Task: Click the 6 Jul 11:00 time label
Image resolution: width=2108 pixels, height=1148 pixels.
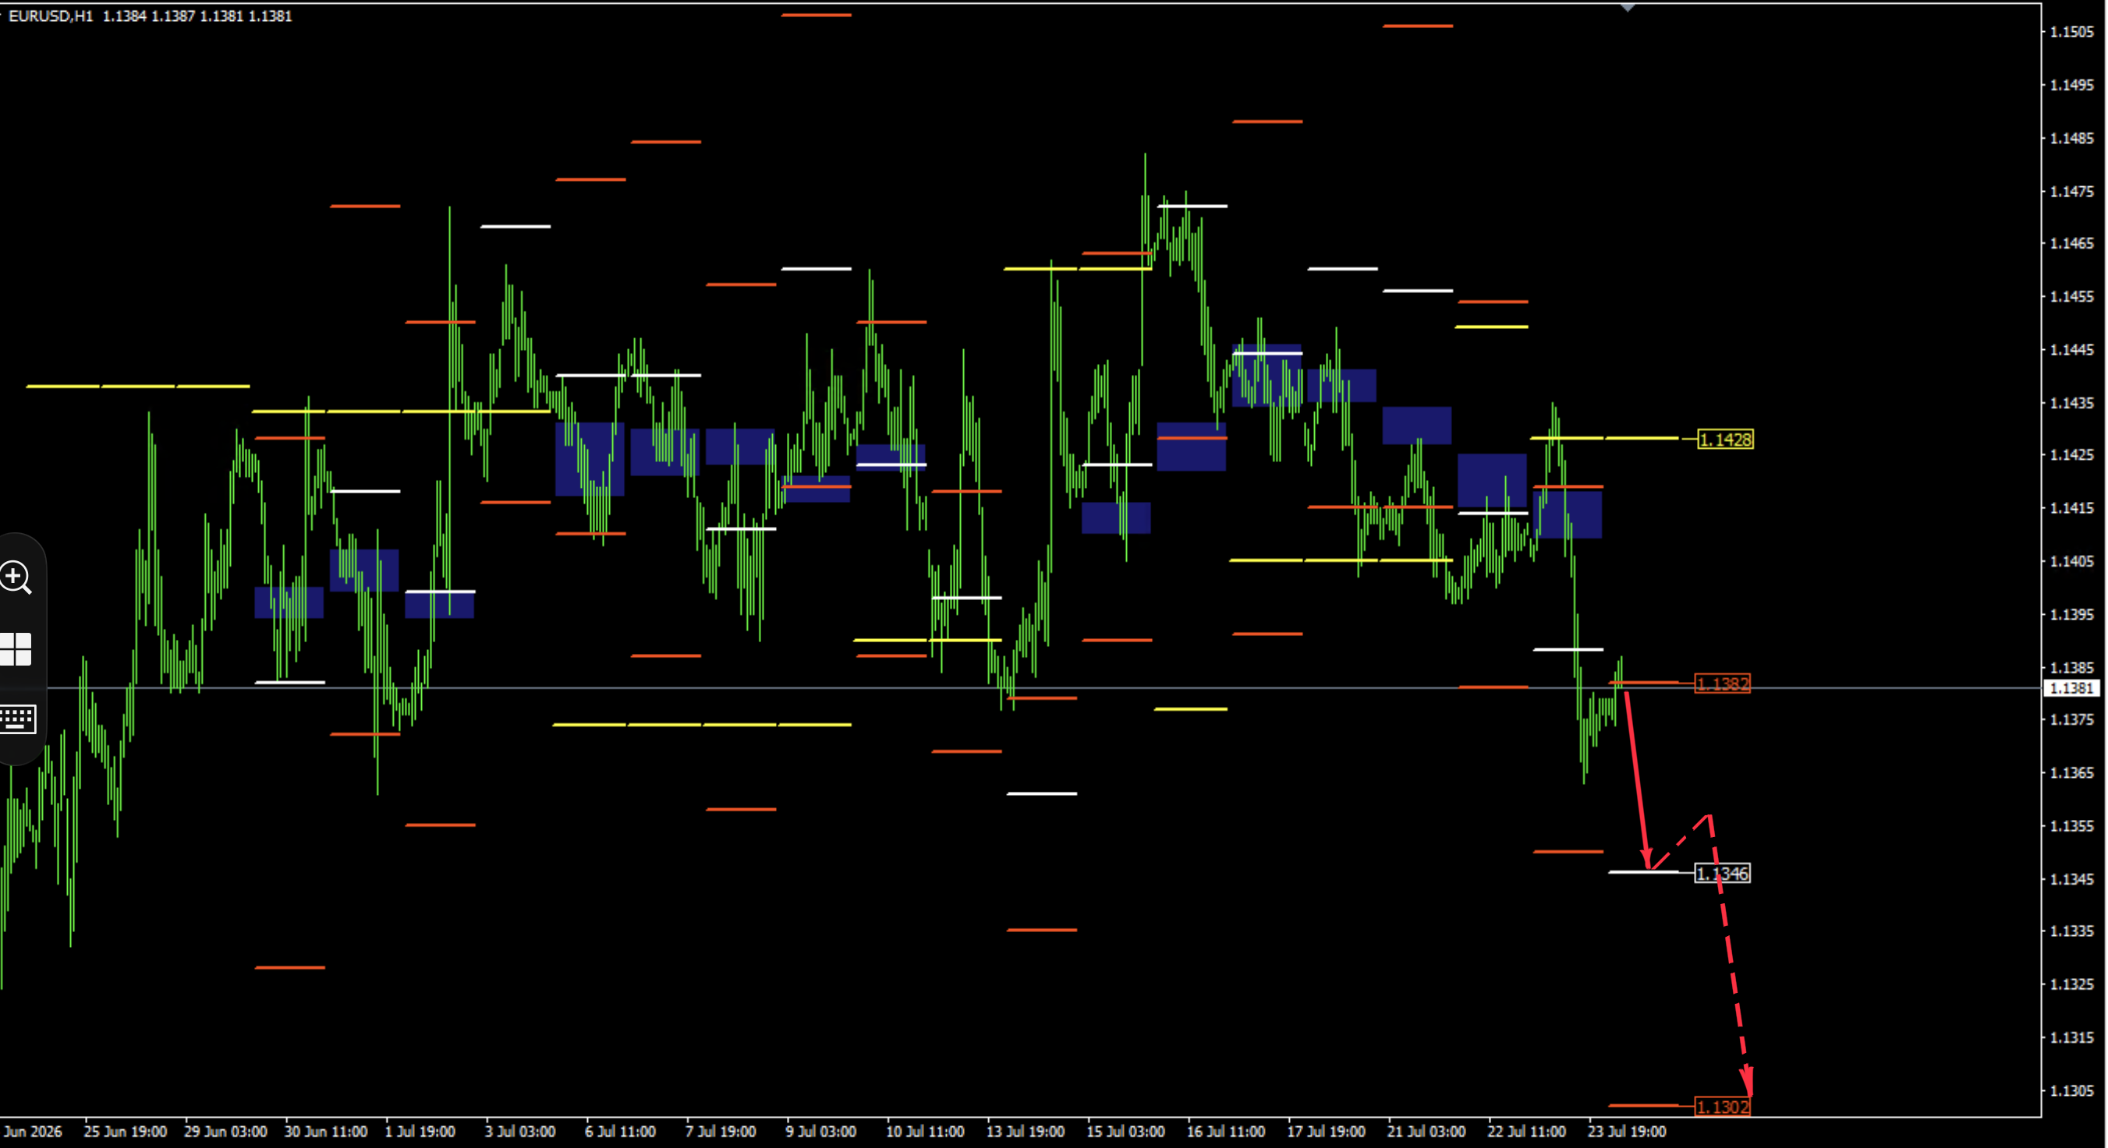Action: [620, 1132]
